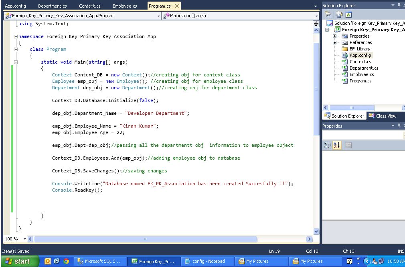The width and height of the screenshot is (405, 268).
Task: Click the editor vertical scroll up arrow
Action: (316, 30)
